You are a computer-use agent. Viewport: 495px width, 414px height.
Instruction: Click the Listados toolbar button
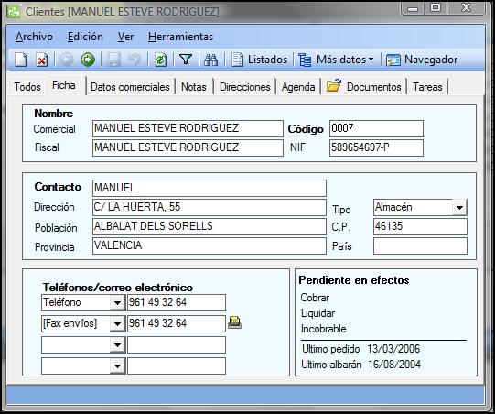pos(260,60)
